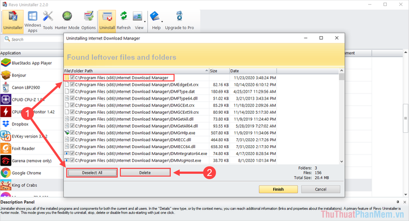The height and width of the screenshot is (221, 409).
Task: Uncheck the IDMGCExt59.crx checkbox
Action: pos(72,112)
